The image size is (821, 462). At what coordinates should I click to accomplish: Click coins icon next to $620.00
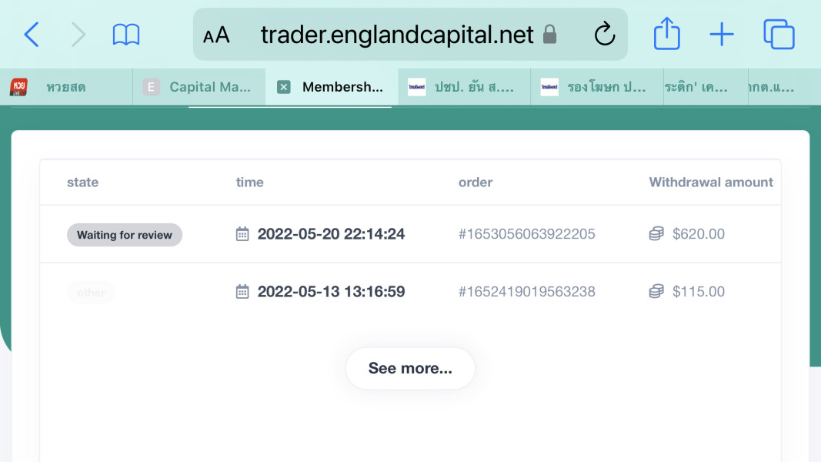point(656,234)
